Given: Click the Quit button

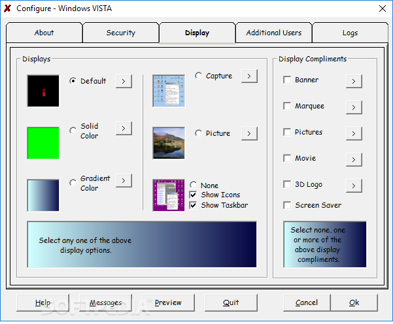Looking at the screenshot, I should 231,302.
